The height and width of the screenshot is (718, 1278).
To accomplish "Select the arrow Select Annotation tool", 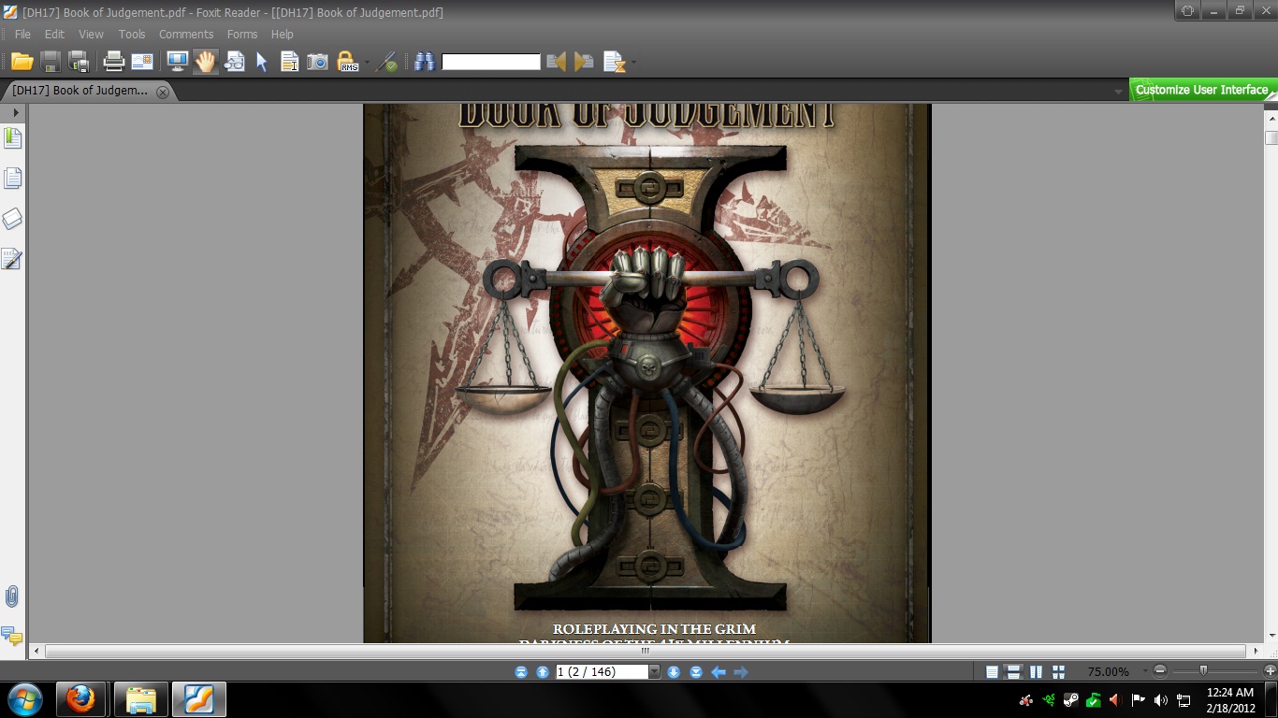I will [x=262, y=62].
